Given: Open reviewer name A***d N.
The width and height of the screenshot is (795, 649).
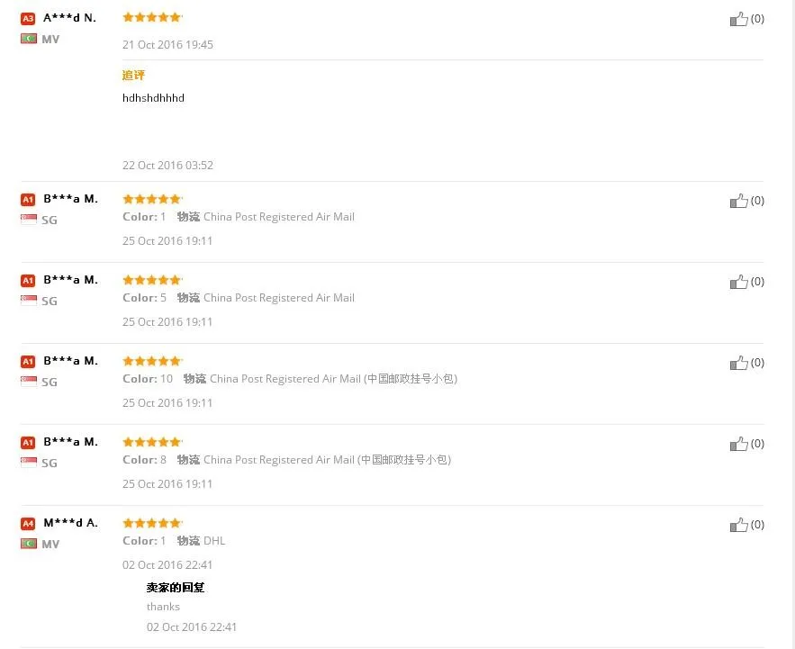Looking at the screenshot, I should click(x=69, y=18).
